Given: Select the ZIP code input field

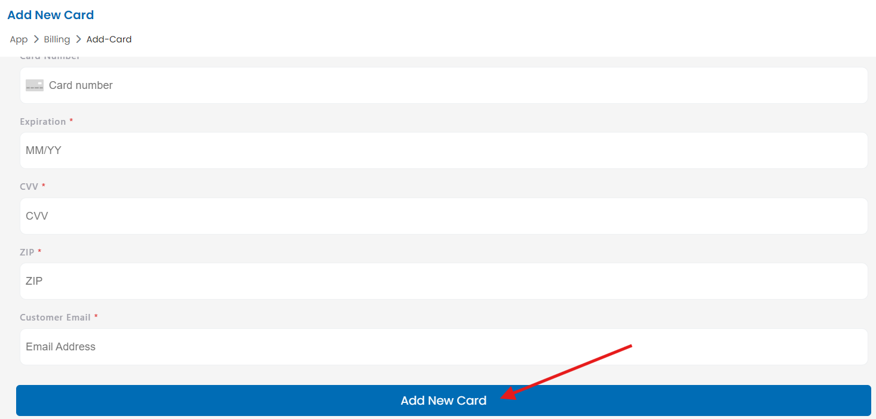Looking at the screenshot, I should pos(443,281).
